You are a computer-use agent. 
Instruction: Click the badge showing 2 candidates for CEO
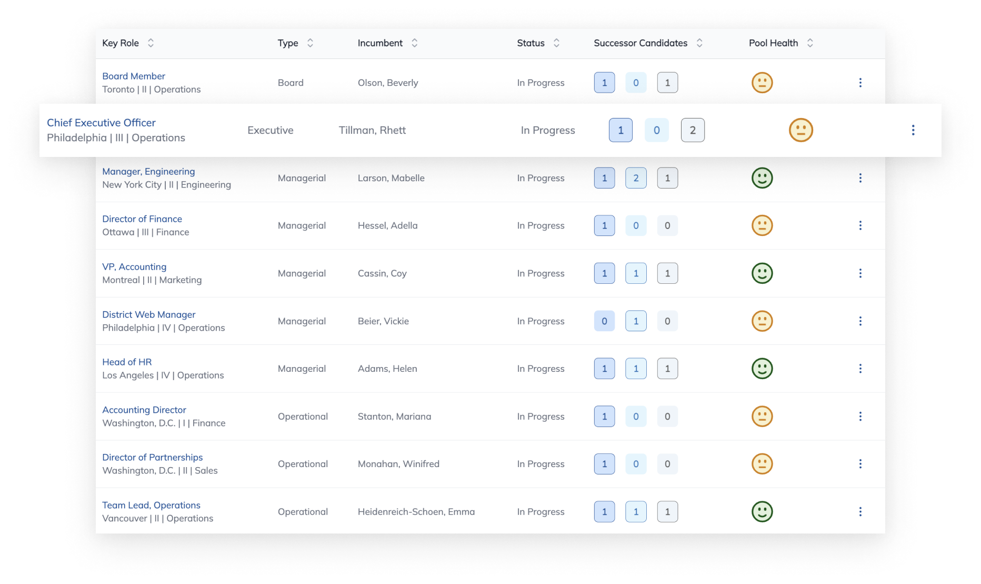[693, 130]
